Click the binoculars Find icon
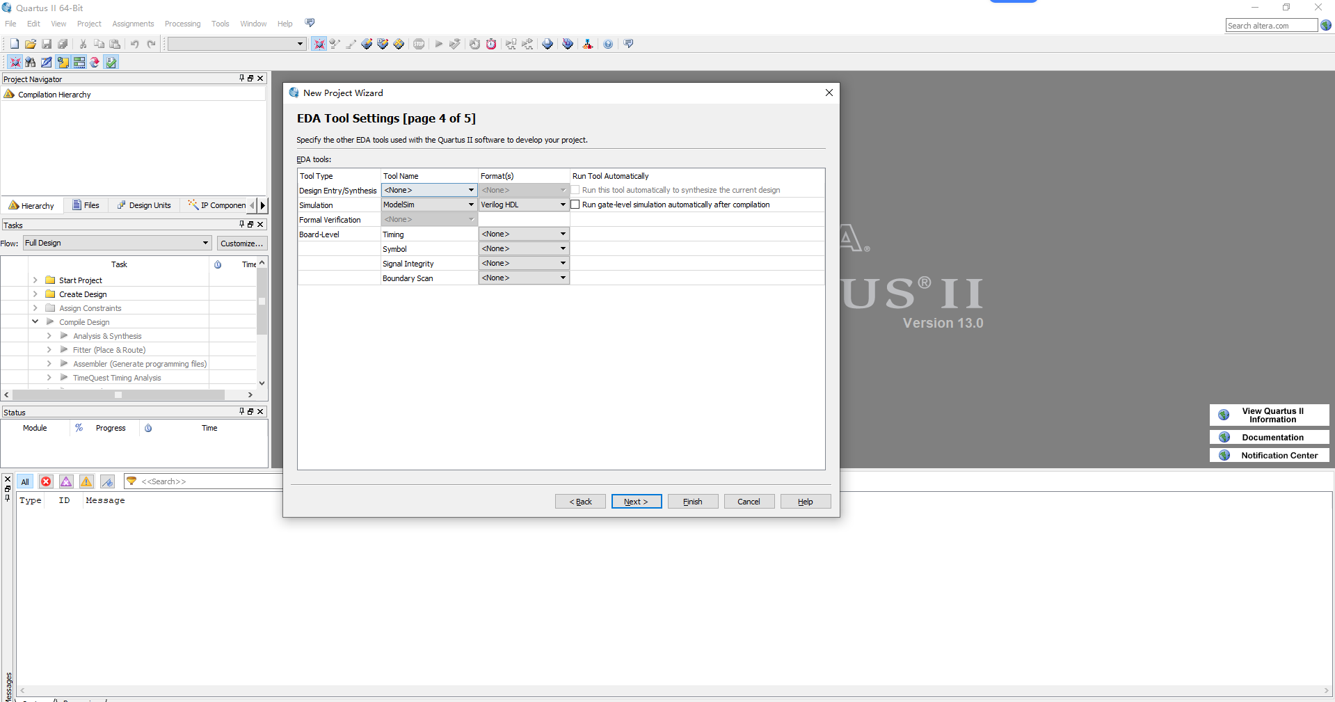This screenshot has width=1335, height=702. pos(31,62)
